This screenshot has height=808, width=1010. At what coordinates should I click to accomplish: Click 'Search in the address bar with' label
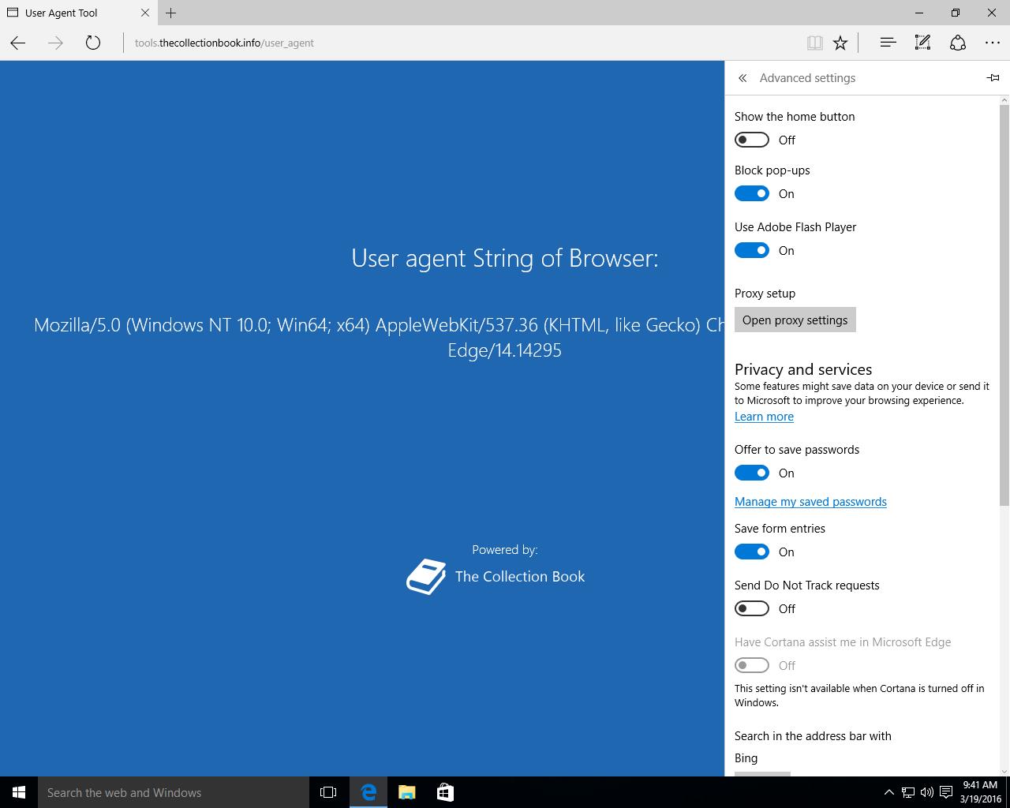point(813,736)
